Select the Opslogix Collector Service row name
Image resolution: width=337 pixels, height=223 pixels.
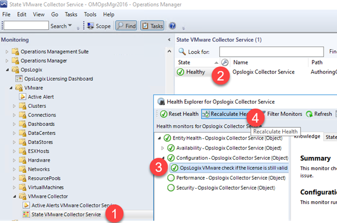[263, 72]
